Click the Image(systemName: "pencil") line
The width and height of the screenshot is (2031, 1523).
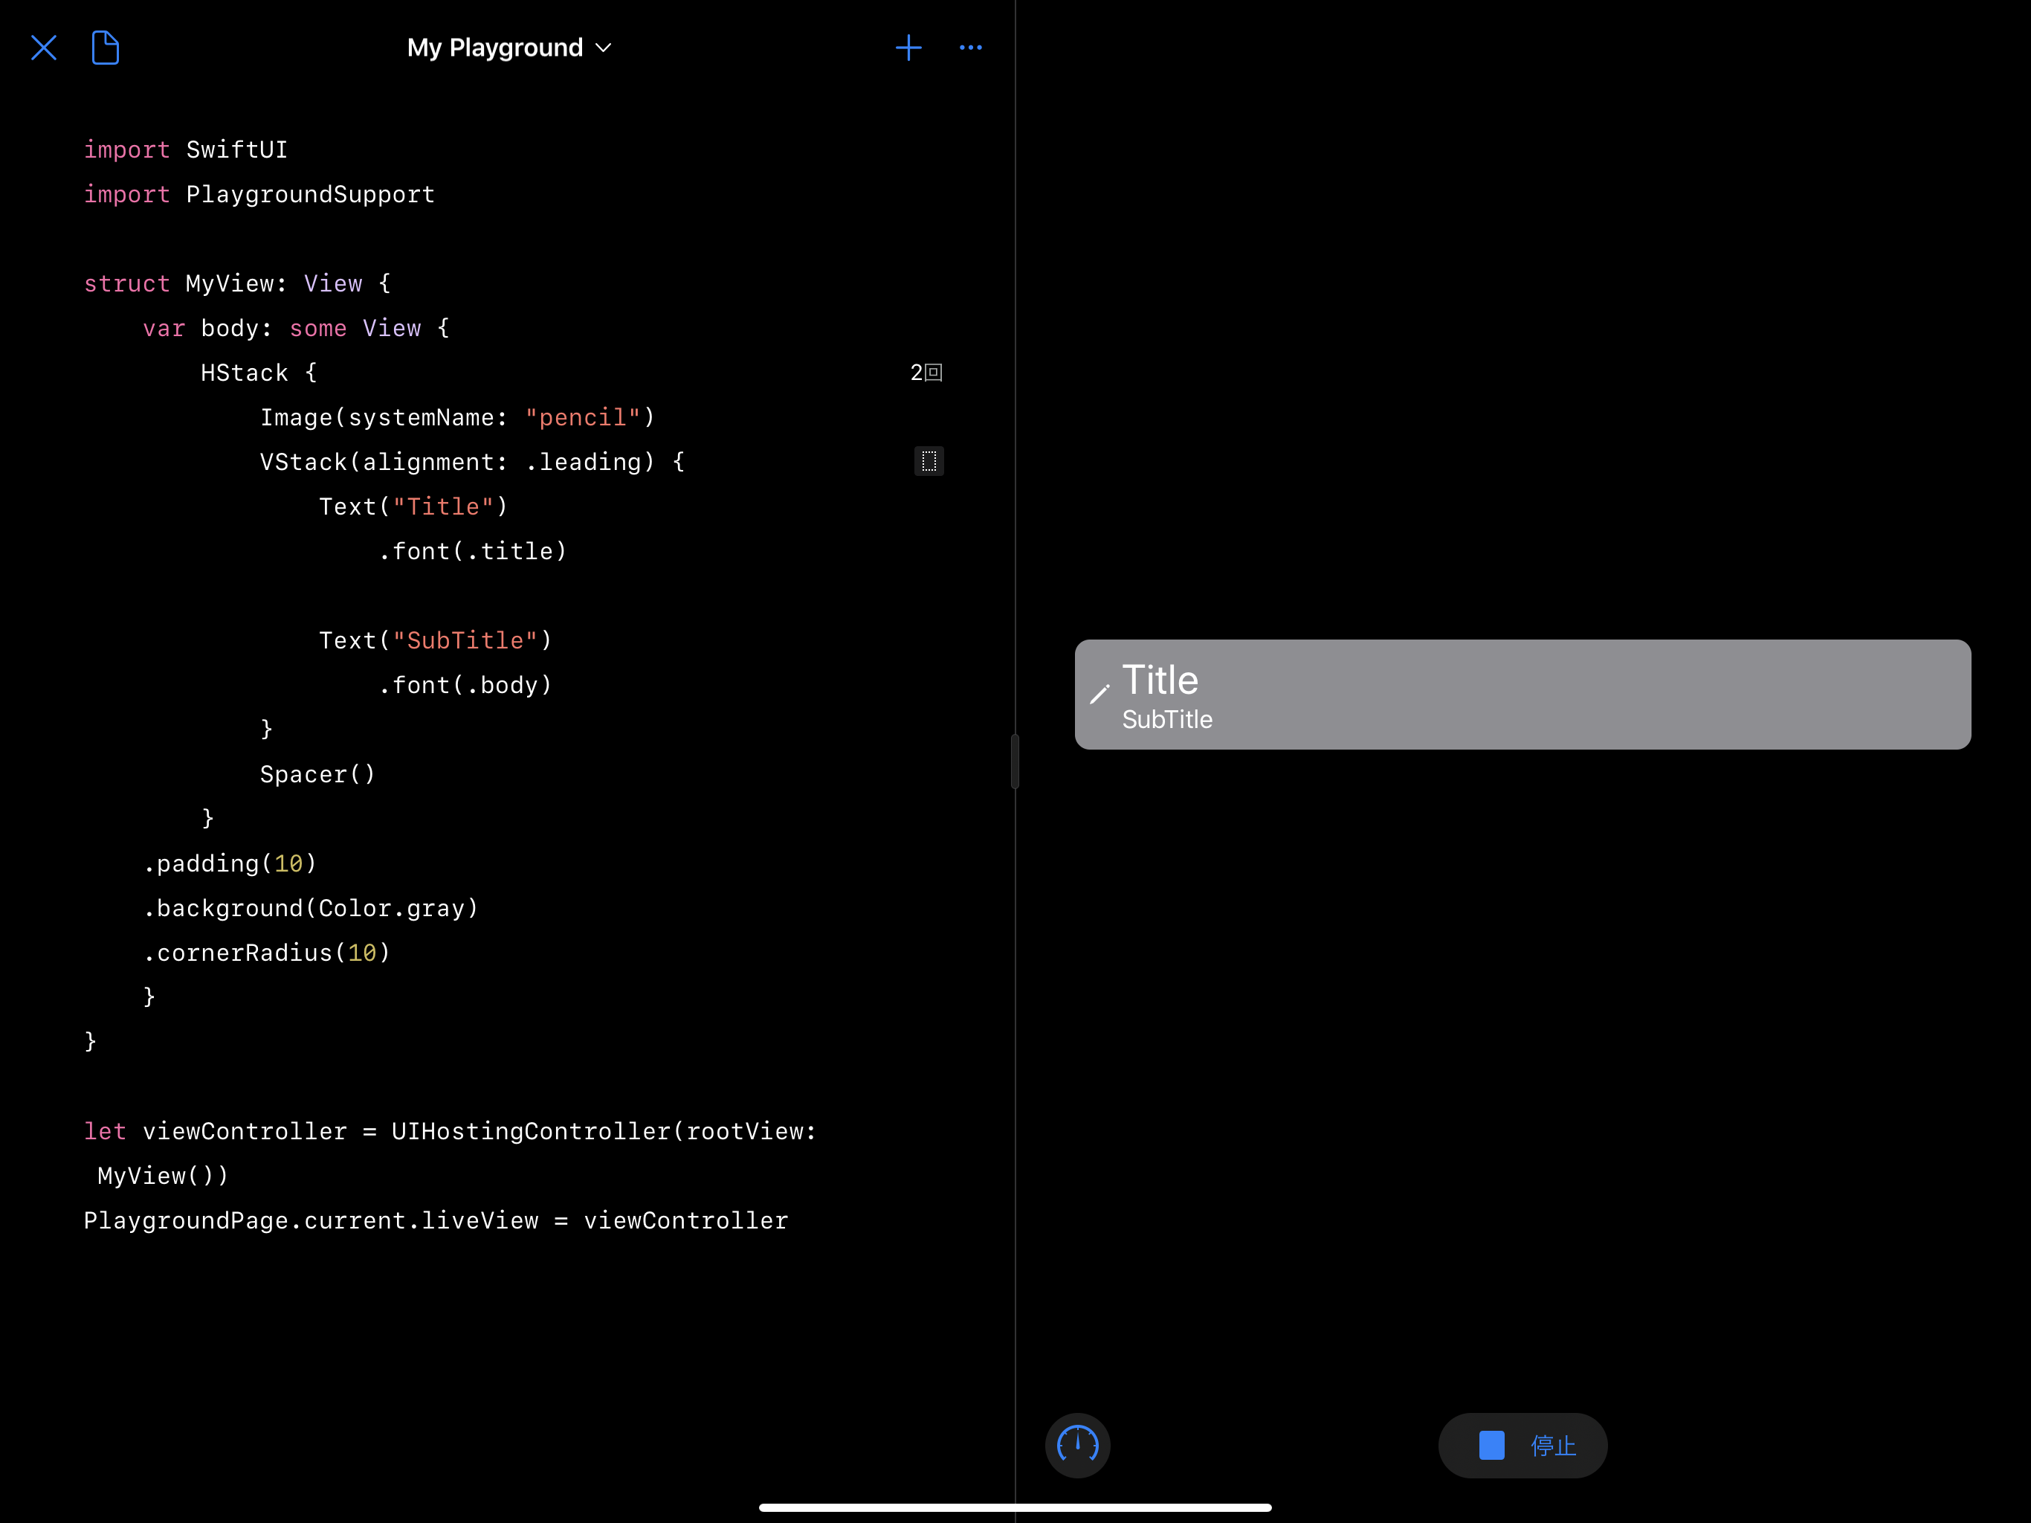pyautogui.click(x=457, y=417)
